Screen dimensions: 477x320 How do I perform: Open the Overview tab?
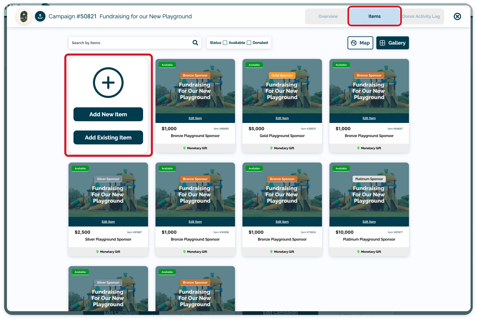click(328, 16)
